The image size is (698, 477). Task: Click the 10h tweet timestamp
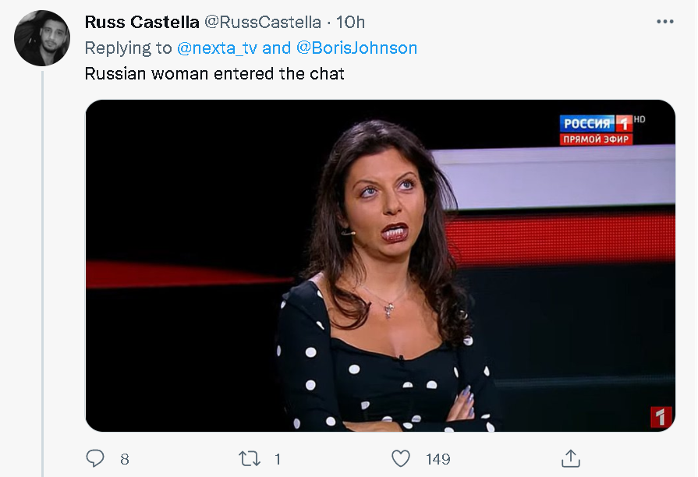click(x=350, y=22)
